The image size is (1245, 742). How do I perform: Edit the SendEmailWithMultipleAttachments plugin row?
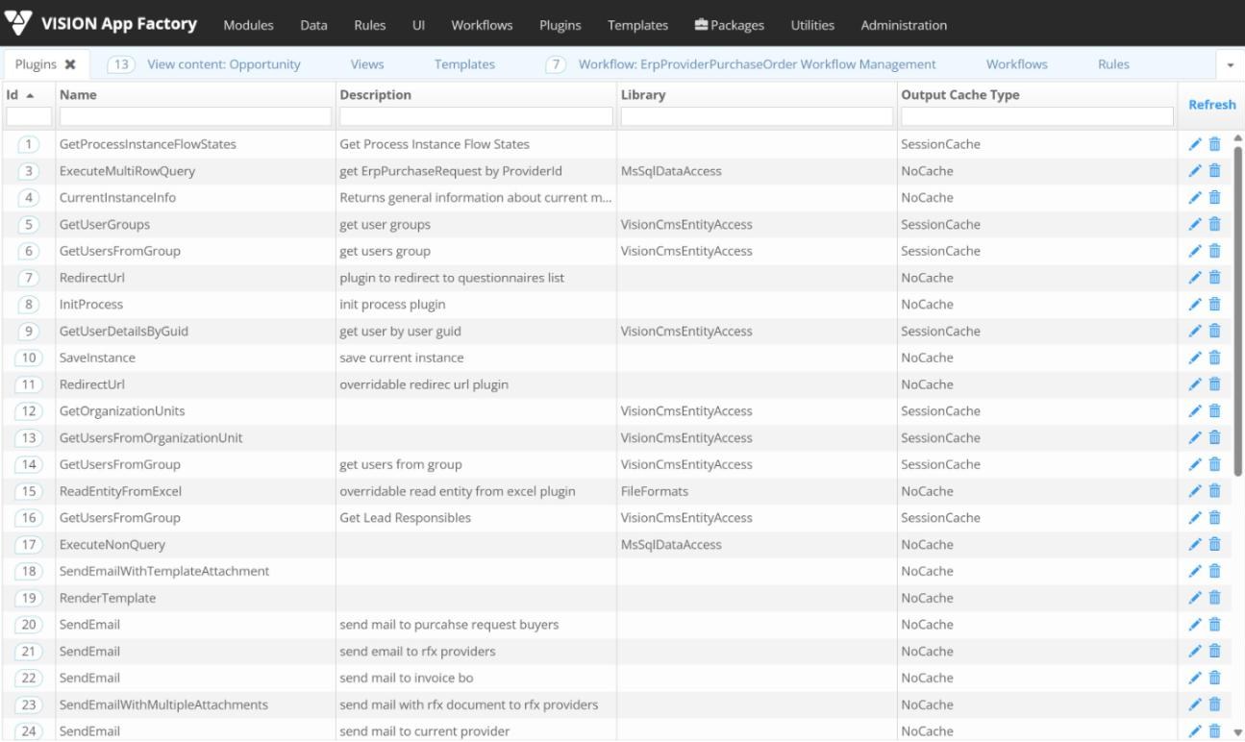1195,705
